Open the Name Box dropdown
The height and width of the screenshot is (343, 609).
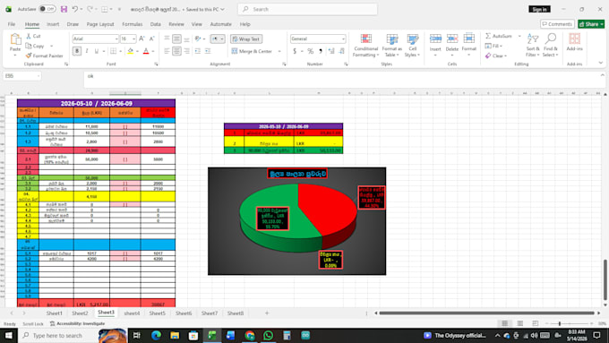coord(39,76)
